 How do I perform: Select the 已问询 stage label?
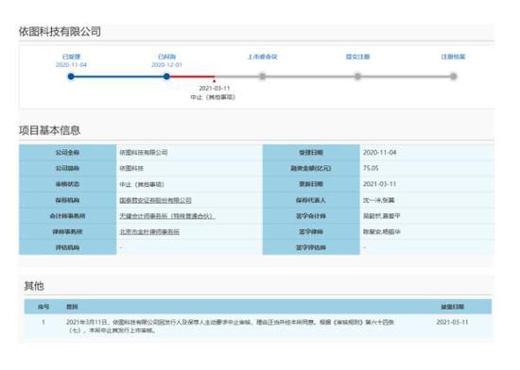coord(166,57)
